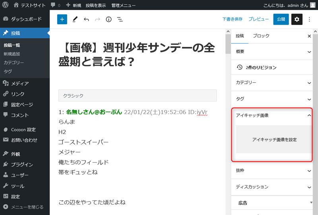
Task: Expand the カテゴリー panel
Action: (x=272, y=83)
